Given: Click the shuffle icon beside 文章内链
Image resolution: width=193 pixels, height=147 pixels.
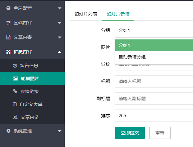Looking at the screenshot, I should [15, 117].
